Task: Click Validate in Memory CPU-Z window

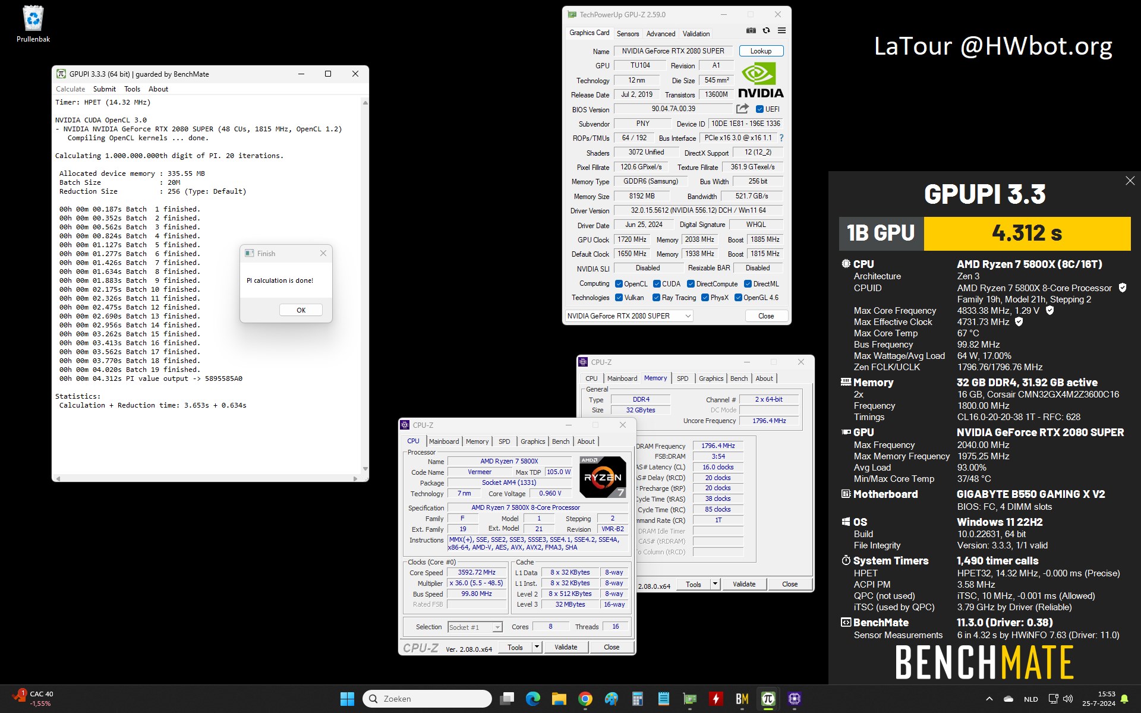Action: [744, 584]
